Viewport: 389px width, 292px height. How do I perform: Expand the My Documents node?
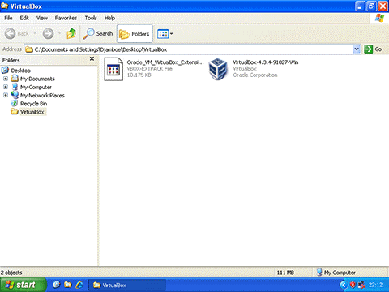coord(6,79)
